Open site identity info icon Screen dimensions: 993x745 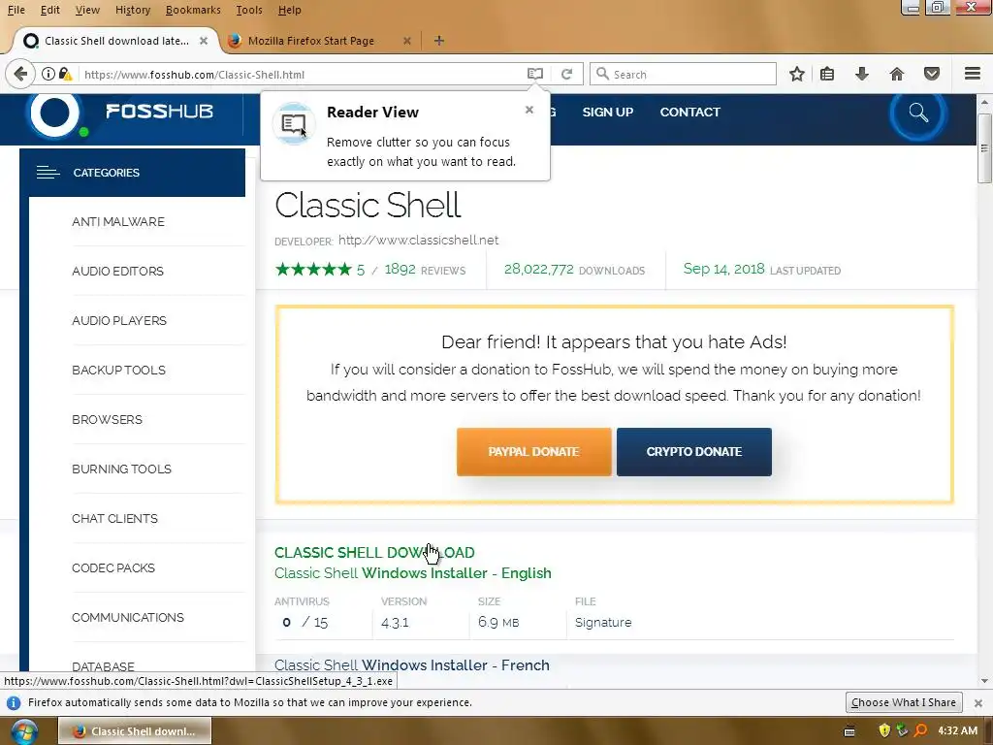click(48, 74)
